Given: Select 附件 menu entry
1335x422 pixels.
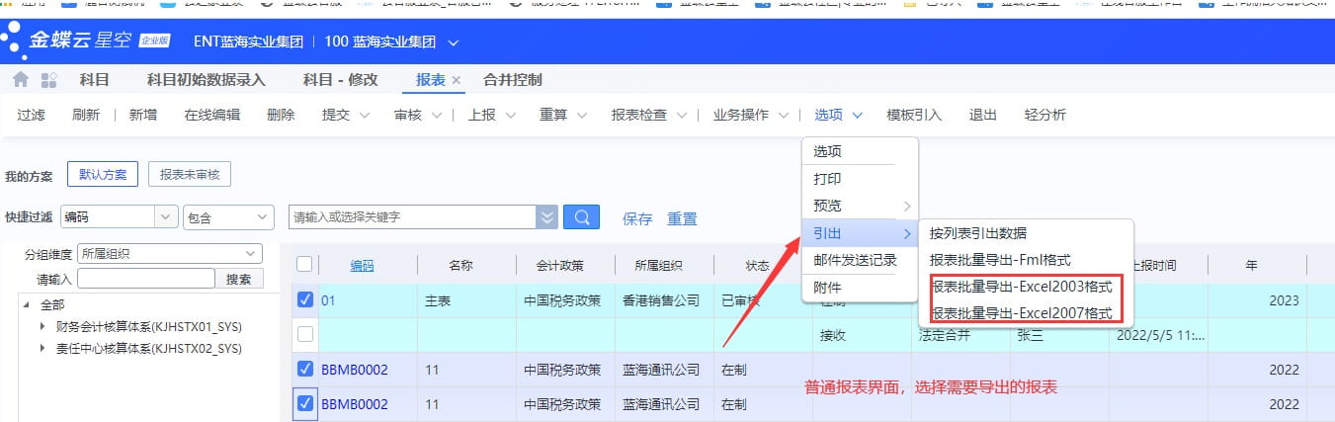Looking at the screenshot, I should (860, 288).
